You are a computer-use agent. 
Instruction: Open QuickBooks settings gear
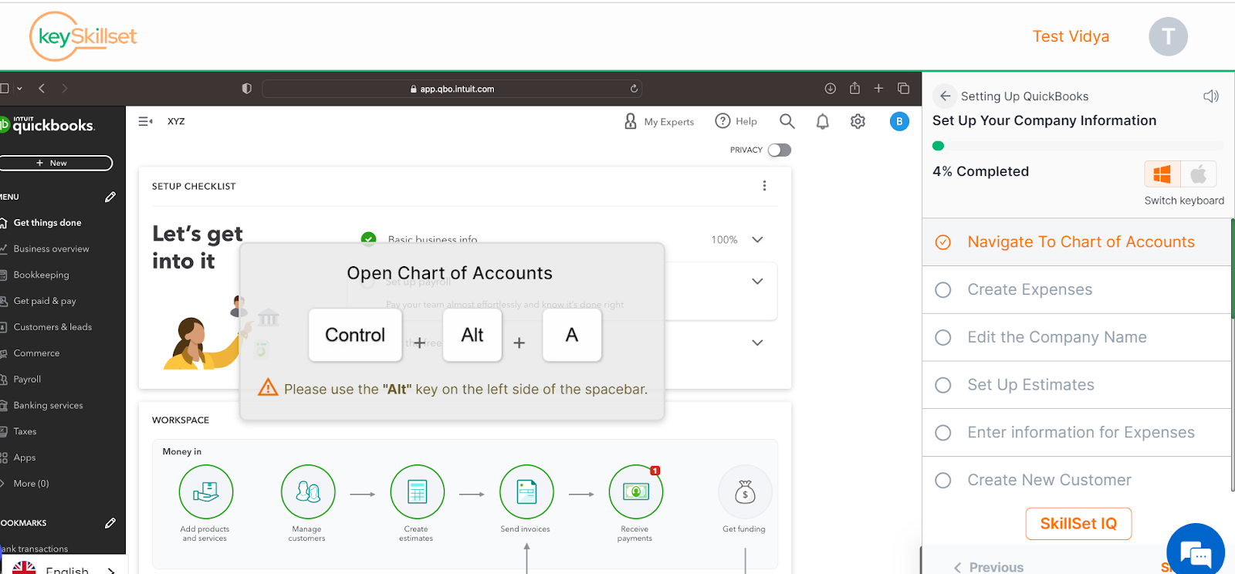(x=858, y=121)
